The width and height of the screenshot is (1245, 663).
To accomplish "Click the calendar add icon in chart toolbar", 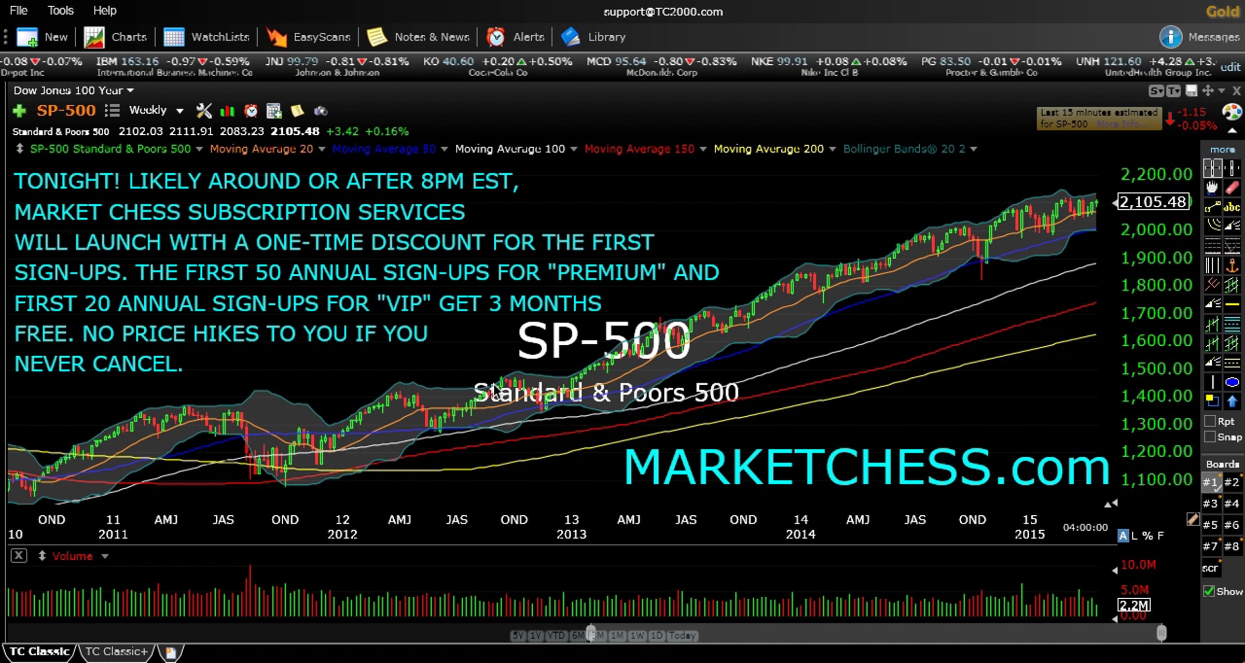I will pyautogui.click(x=274, y=110).
